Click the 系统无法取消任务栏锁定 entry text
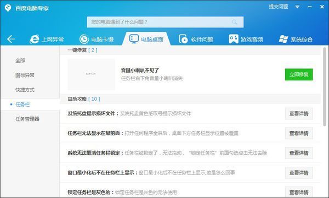The width and height of the screenshot is (329, 198). (x=167, y=153)
